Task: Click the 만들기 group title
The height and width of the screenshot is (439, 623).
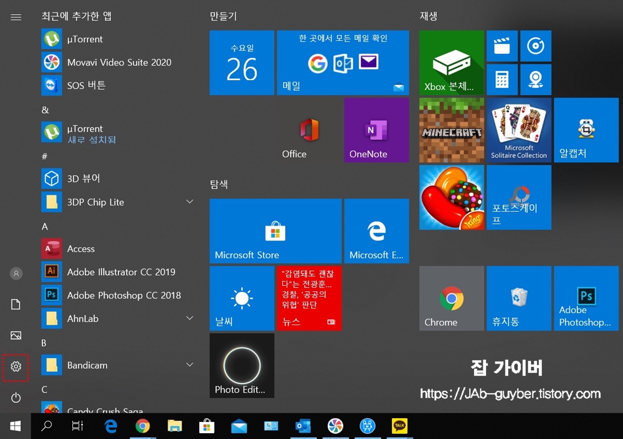Action: pos(223,16)
